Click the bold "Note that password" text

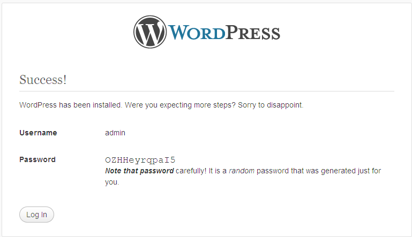point(139,171)
